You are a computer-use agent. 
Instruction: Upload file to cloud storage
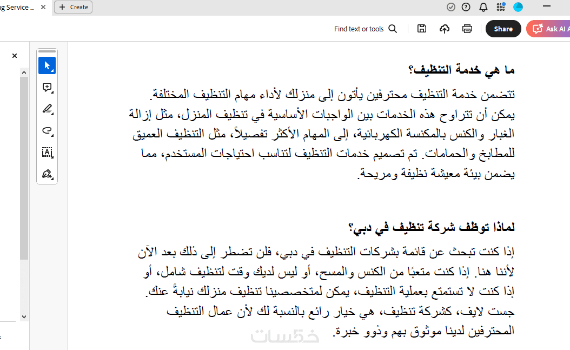pos(444,29)
